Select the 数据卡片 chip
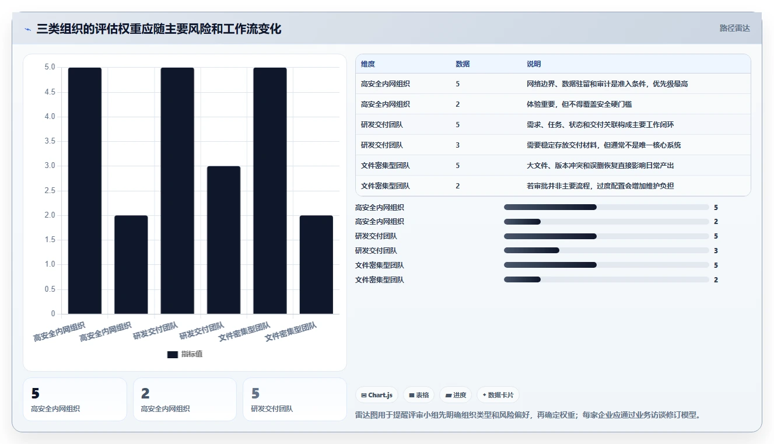This screenshot has height=444, width=774. click(x=498, y=395)
